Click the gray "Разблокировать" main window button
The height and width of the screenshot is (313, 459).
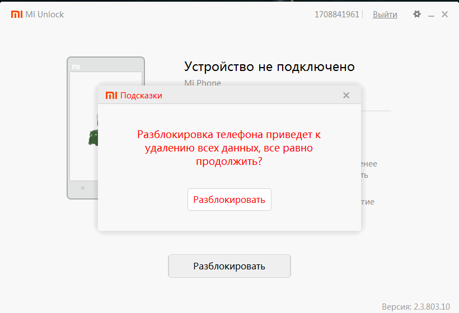pyautogui.click(x=229, y=266)
